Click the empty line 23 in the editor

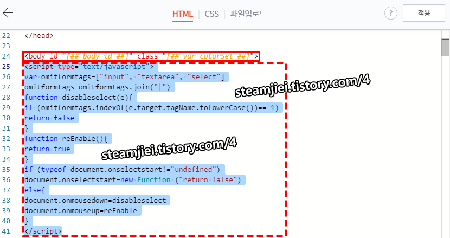233,46
